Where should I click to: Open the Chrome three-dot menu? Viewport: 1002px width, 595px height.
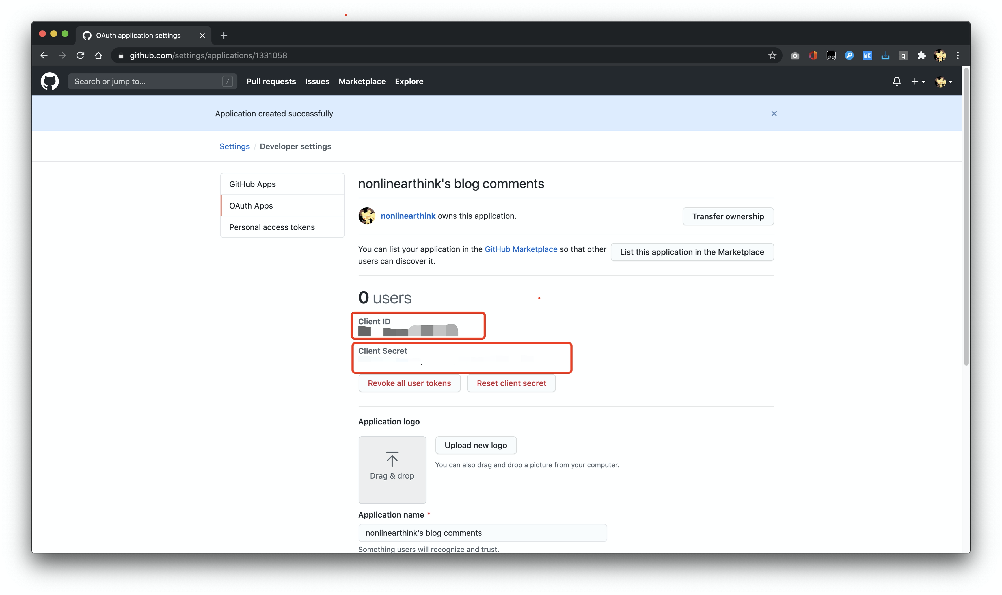(x=958, y=55)
